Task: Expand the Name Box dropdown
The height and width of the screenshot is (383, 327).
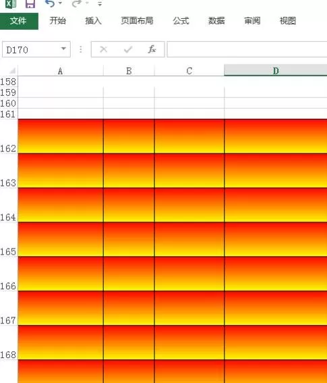Action: [x=63, y=49]
